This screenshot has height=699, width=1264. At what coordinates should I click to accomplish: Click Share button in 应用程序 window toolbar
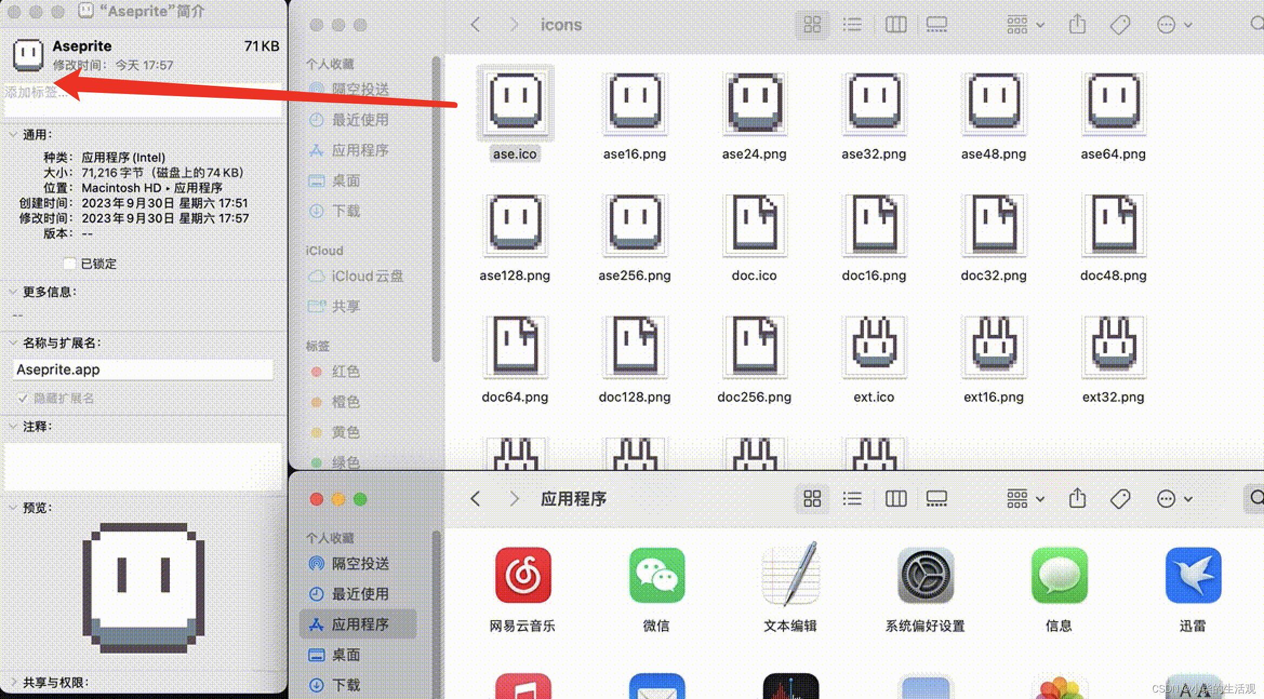(1077, 499)
